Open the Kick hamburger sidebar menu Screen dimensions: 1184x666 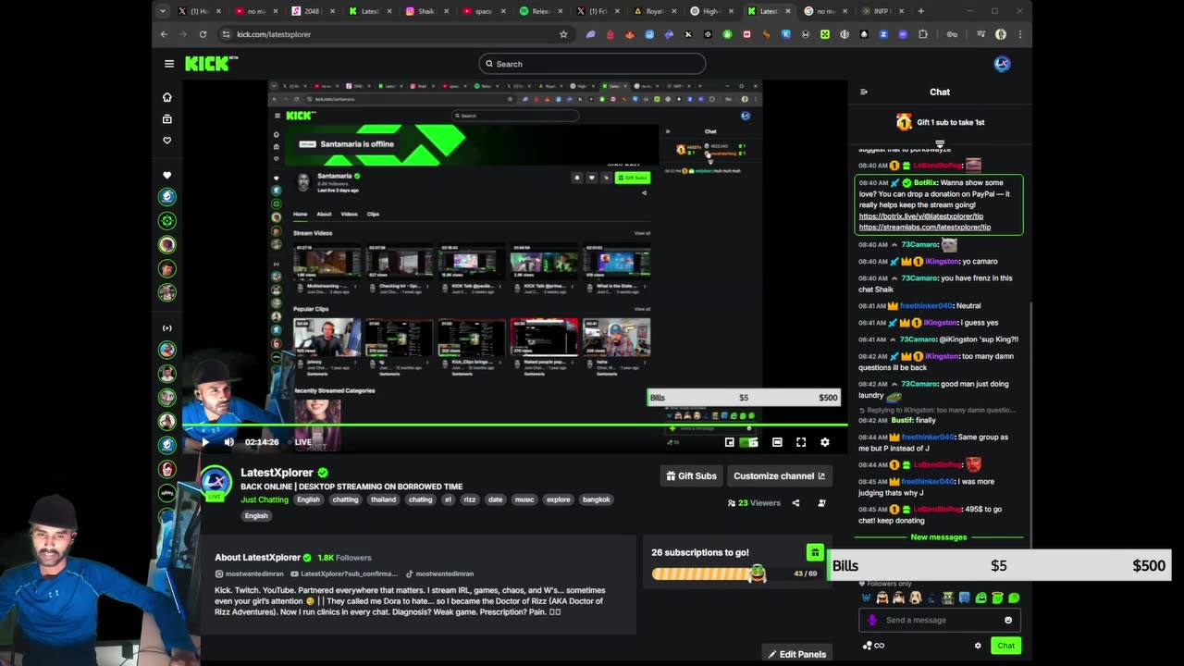click(169, 64)
